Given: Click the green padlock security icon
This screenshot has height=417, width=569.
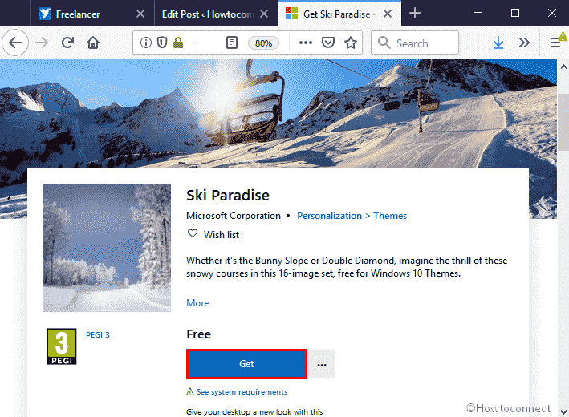Looking at the screenshot, I should [178, 43].
